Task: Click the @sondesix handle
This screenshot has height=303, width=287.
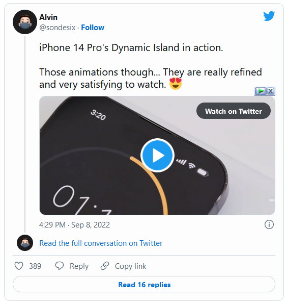Action: (57, 28)
